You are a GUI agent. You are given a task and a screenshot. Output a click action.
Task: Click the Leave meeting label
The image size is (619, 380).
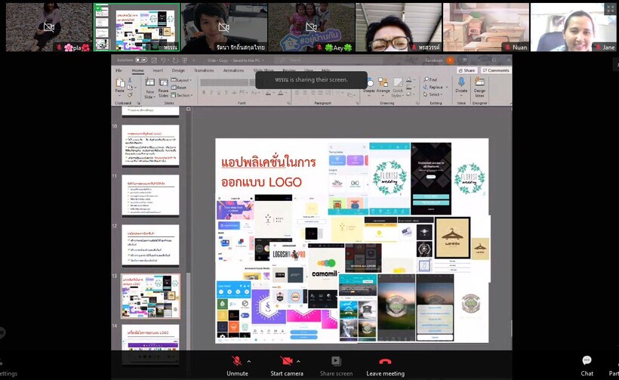pos(385,373)
